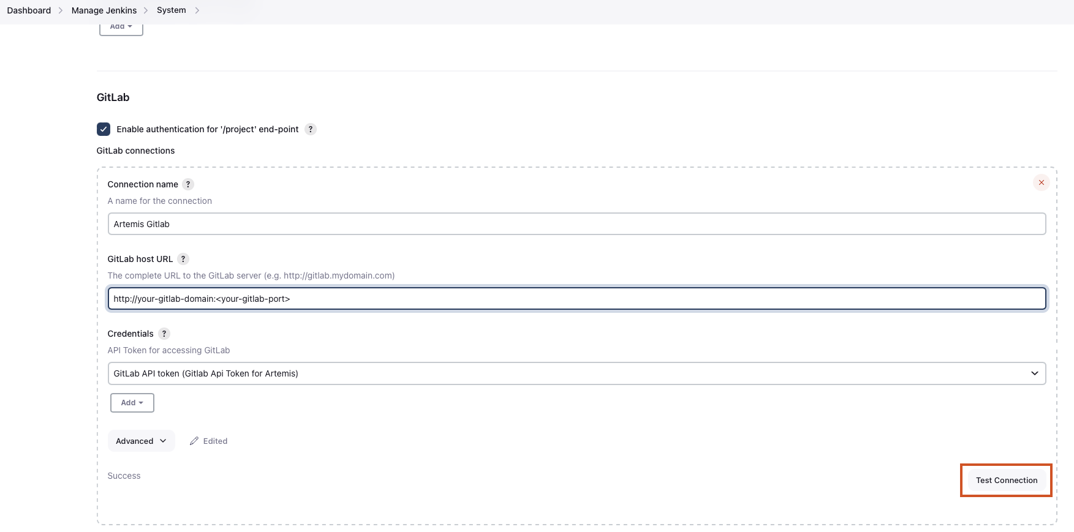Click the GitLab connections label

click(x=135, y=151)
